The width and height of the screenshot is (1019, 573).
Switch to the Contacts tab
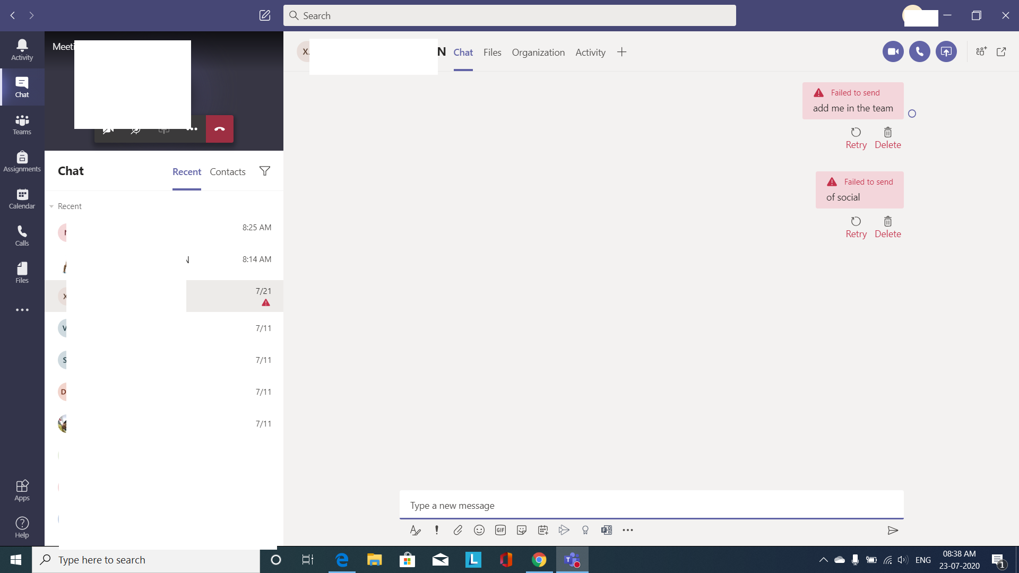(227, 171)
